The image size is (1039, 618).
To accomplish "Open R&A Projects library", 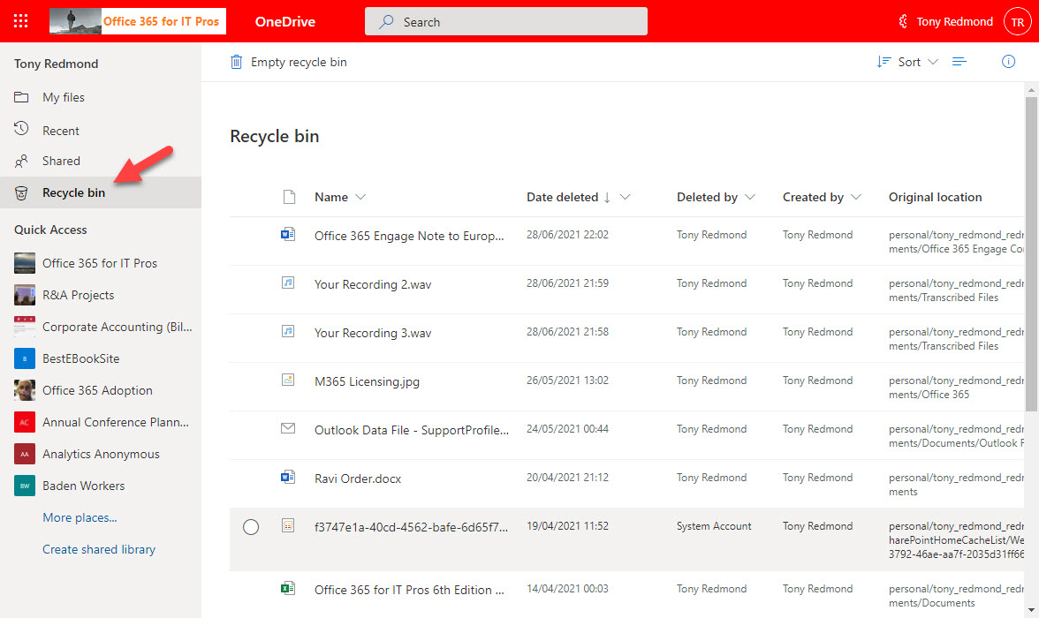I will tap(78, 295).
